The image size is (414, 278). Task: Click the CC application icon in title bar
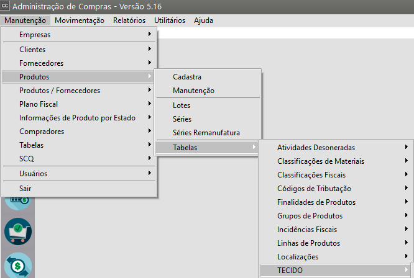(x=6, y=7)
